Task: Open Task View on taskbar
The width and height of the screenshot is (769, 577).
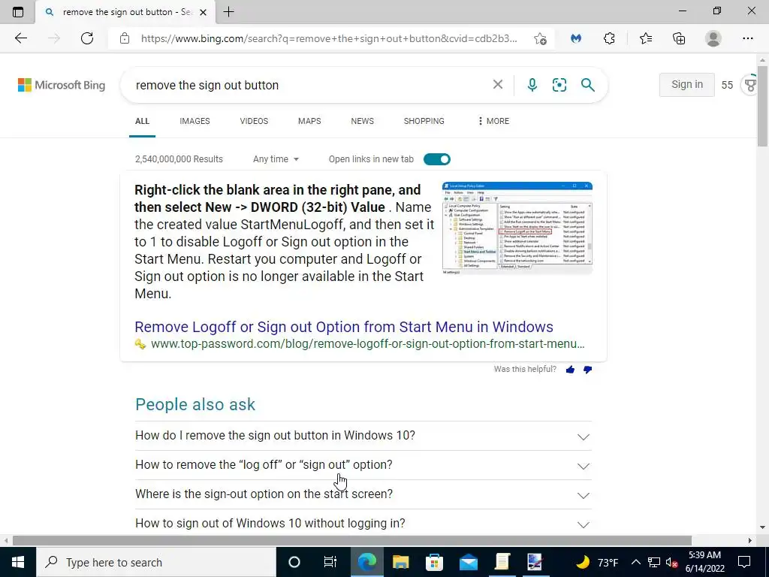Action: tap(330, 562)
